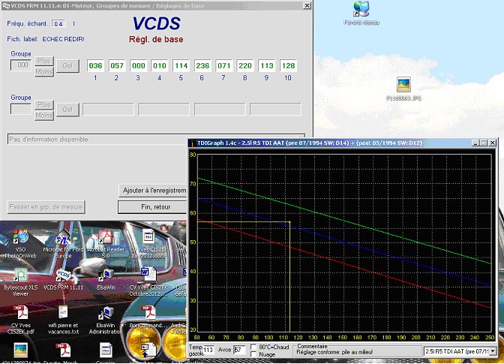Click the VCDS window title bar icon

(x=6, y=6)
